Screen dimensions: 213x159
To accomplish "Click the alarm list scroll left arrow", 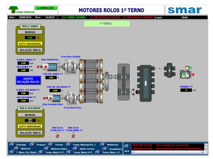I will tap(133, 152).
